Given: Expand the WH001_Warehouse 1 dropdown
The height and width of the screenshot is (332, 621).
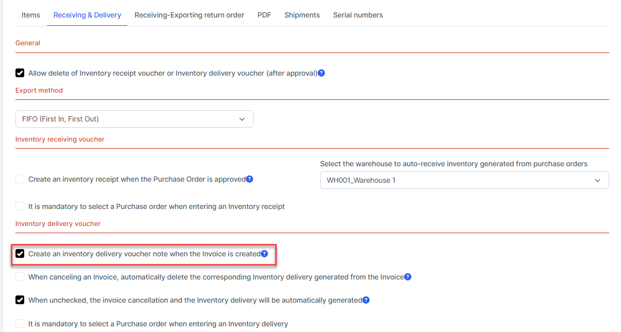Looking at the screenshot, I should tap(464, 180).
